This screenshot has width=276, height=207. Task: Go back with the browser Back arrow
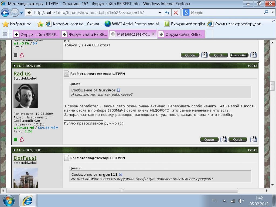(x=5, y=13)
